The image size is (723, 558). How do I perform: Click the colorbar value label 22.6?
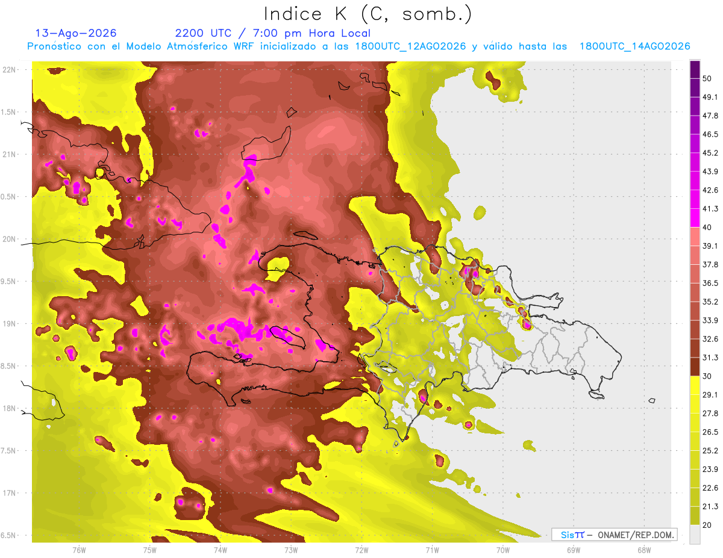click(710, 489)
